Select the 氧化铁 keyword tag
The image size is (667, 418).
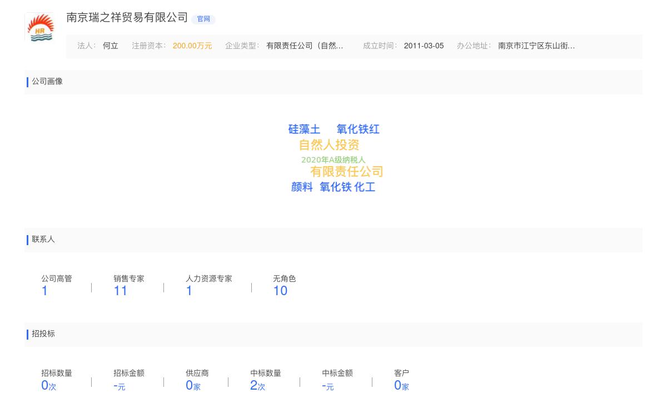coord(336,187)
